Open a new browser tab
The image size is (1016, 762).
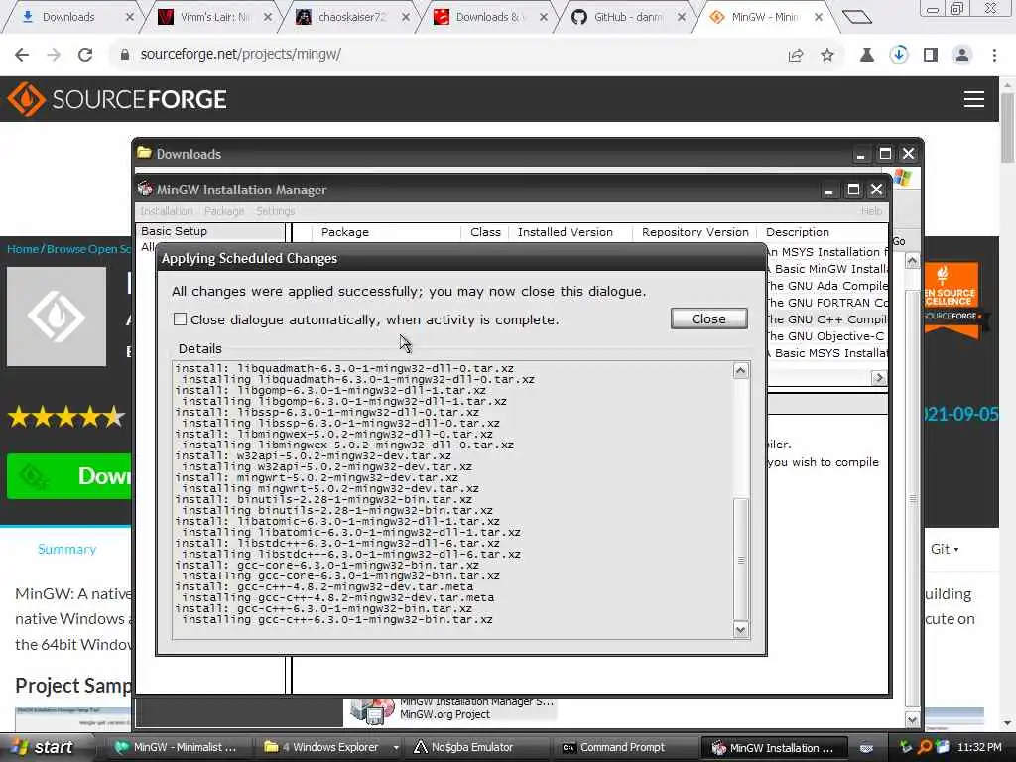pyautogui.click(x=856, y=17)
